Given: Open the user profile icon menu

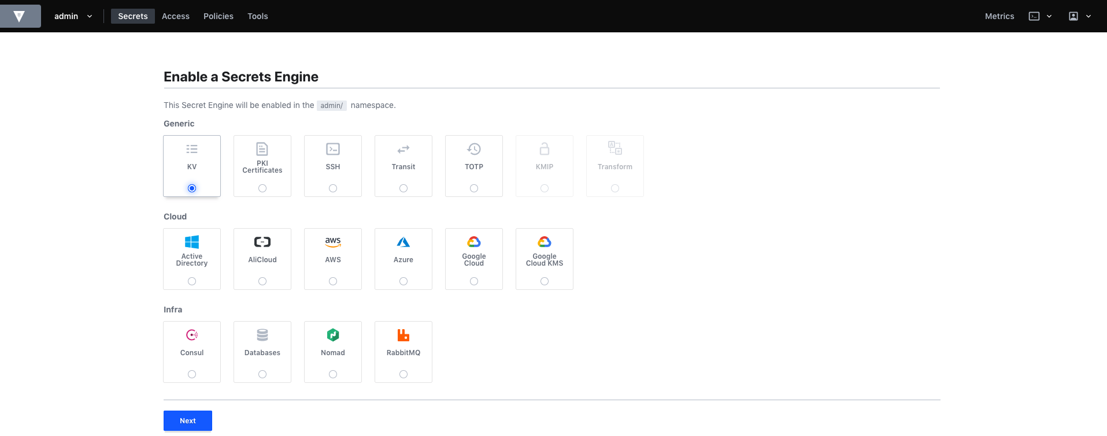Looking at the screenshot, I should tap(1073, 16).
